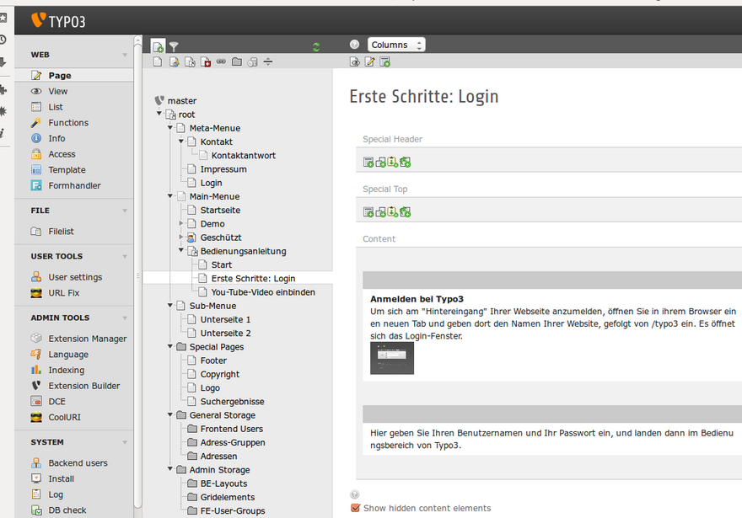Add new content element in Special Header

[368, 162]
